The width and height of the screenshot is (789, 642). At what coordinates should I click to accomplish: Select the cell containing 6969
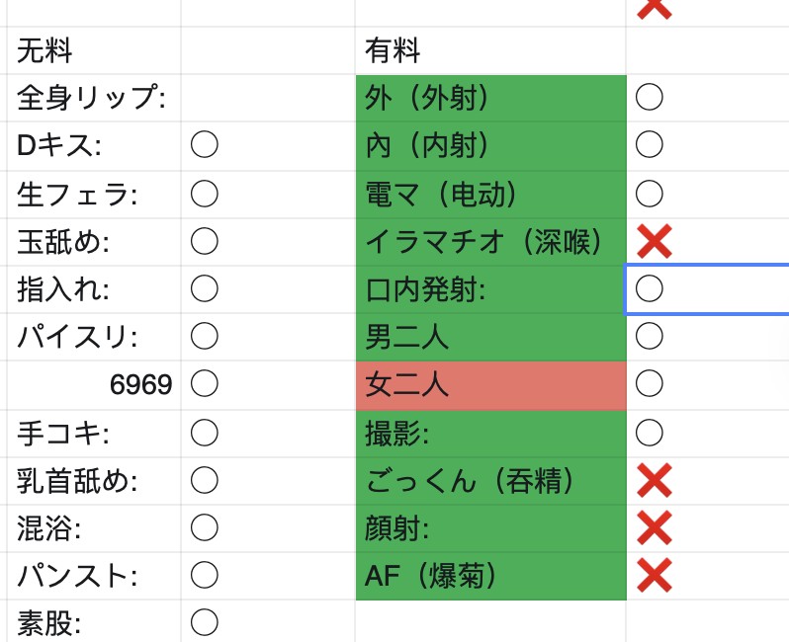click(x=94, y=385)
